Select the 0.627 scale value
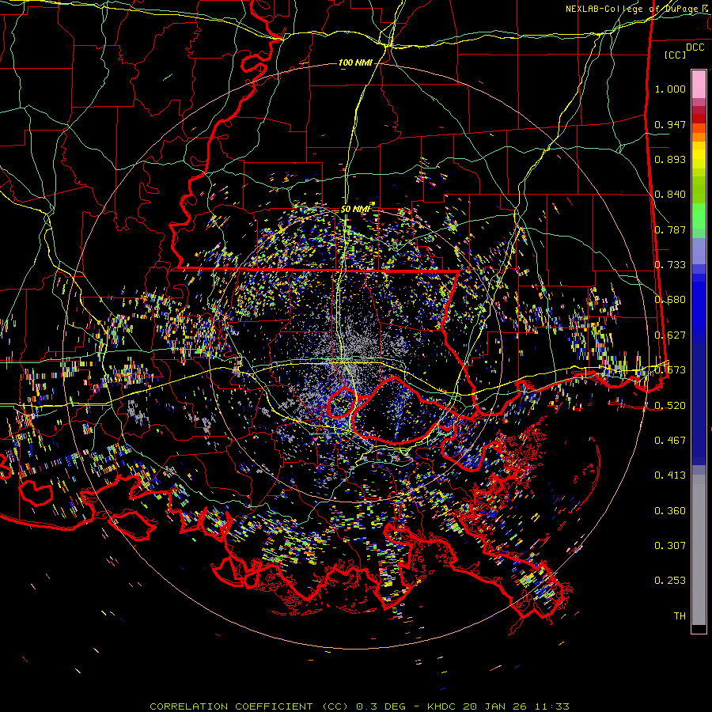This screenshot has height=712, width=712. tap(670, 335)
